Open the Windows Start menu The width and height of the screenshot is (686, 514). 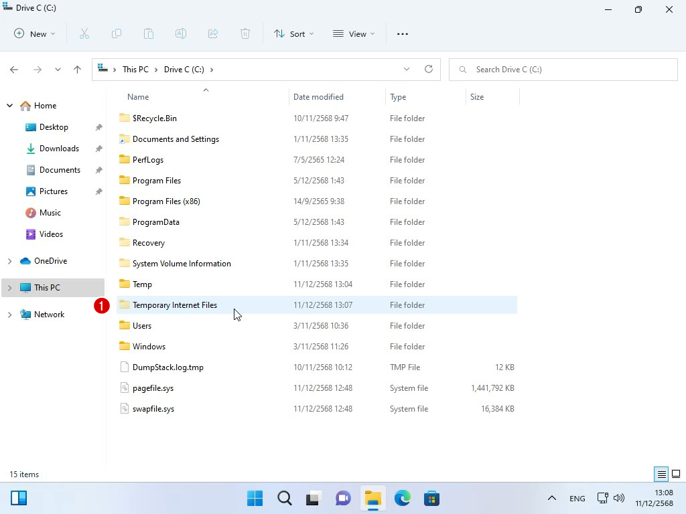(255, 499)
